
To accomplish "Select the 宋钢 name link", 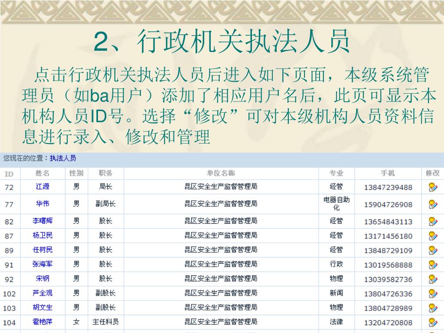I will pyautogui.click(x=42, y=279).
